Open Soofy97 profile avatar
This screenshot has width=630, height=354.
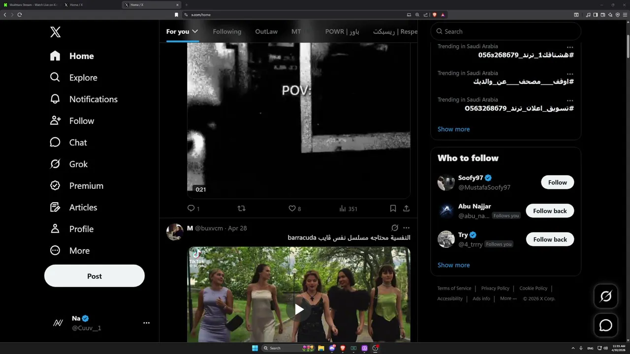tap(446, 182)
